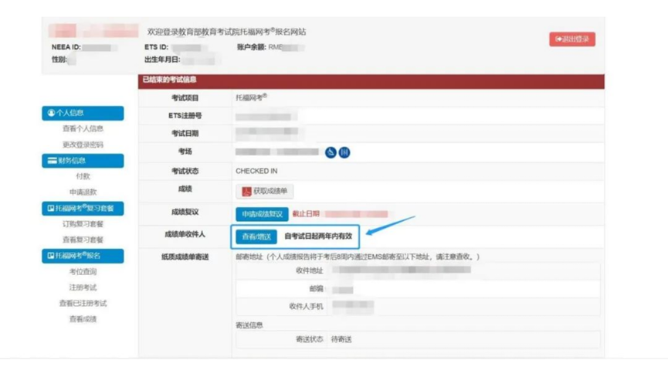
Task: Open 查看成绩 view scores link
Action: pos(83,319)
